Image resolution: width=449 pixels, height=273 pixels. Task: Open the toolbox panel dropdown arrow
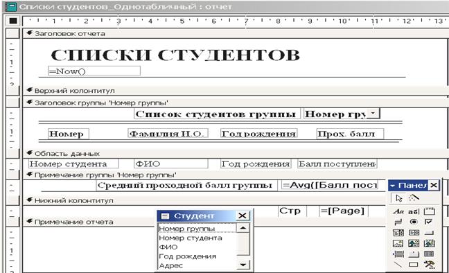point(393,186)
